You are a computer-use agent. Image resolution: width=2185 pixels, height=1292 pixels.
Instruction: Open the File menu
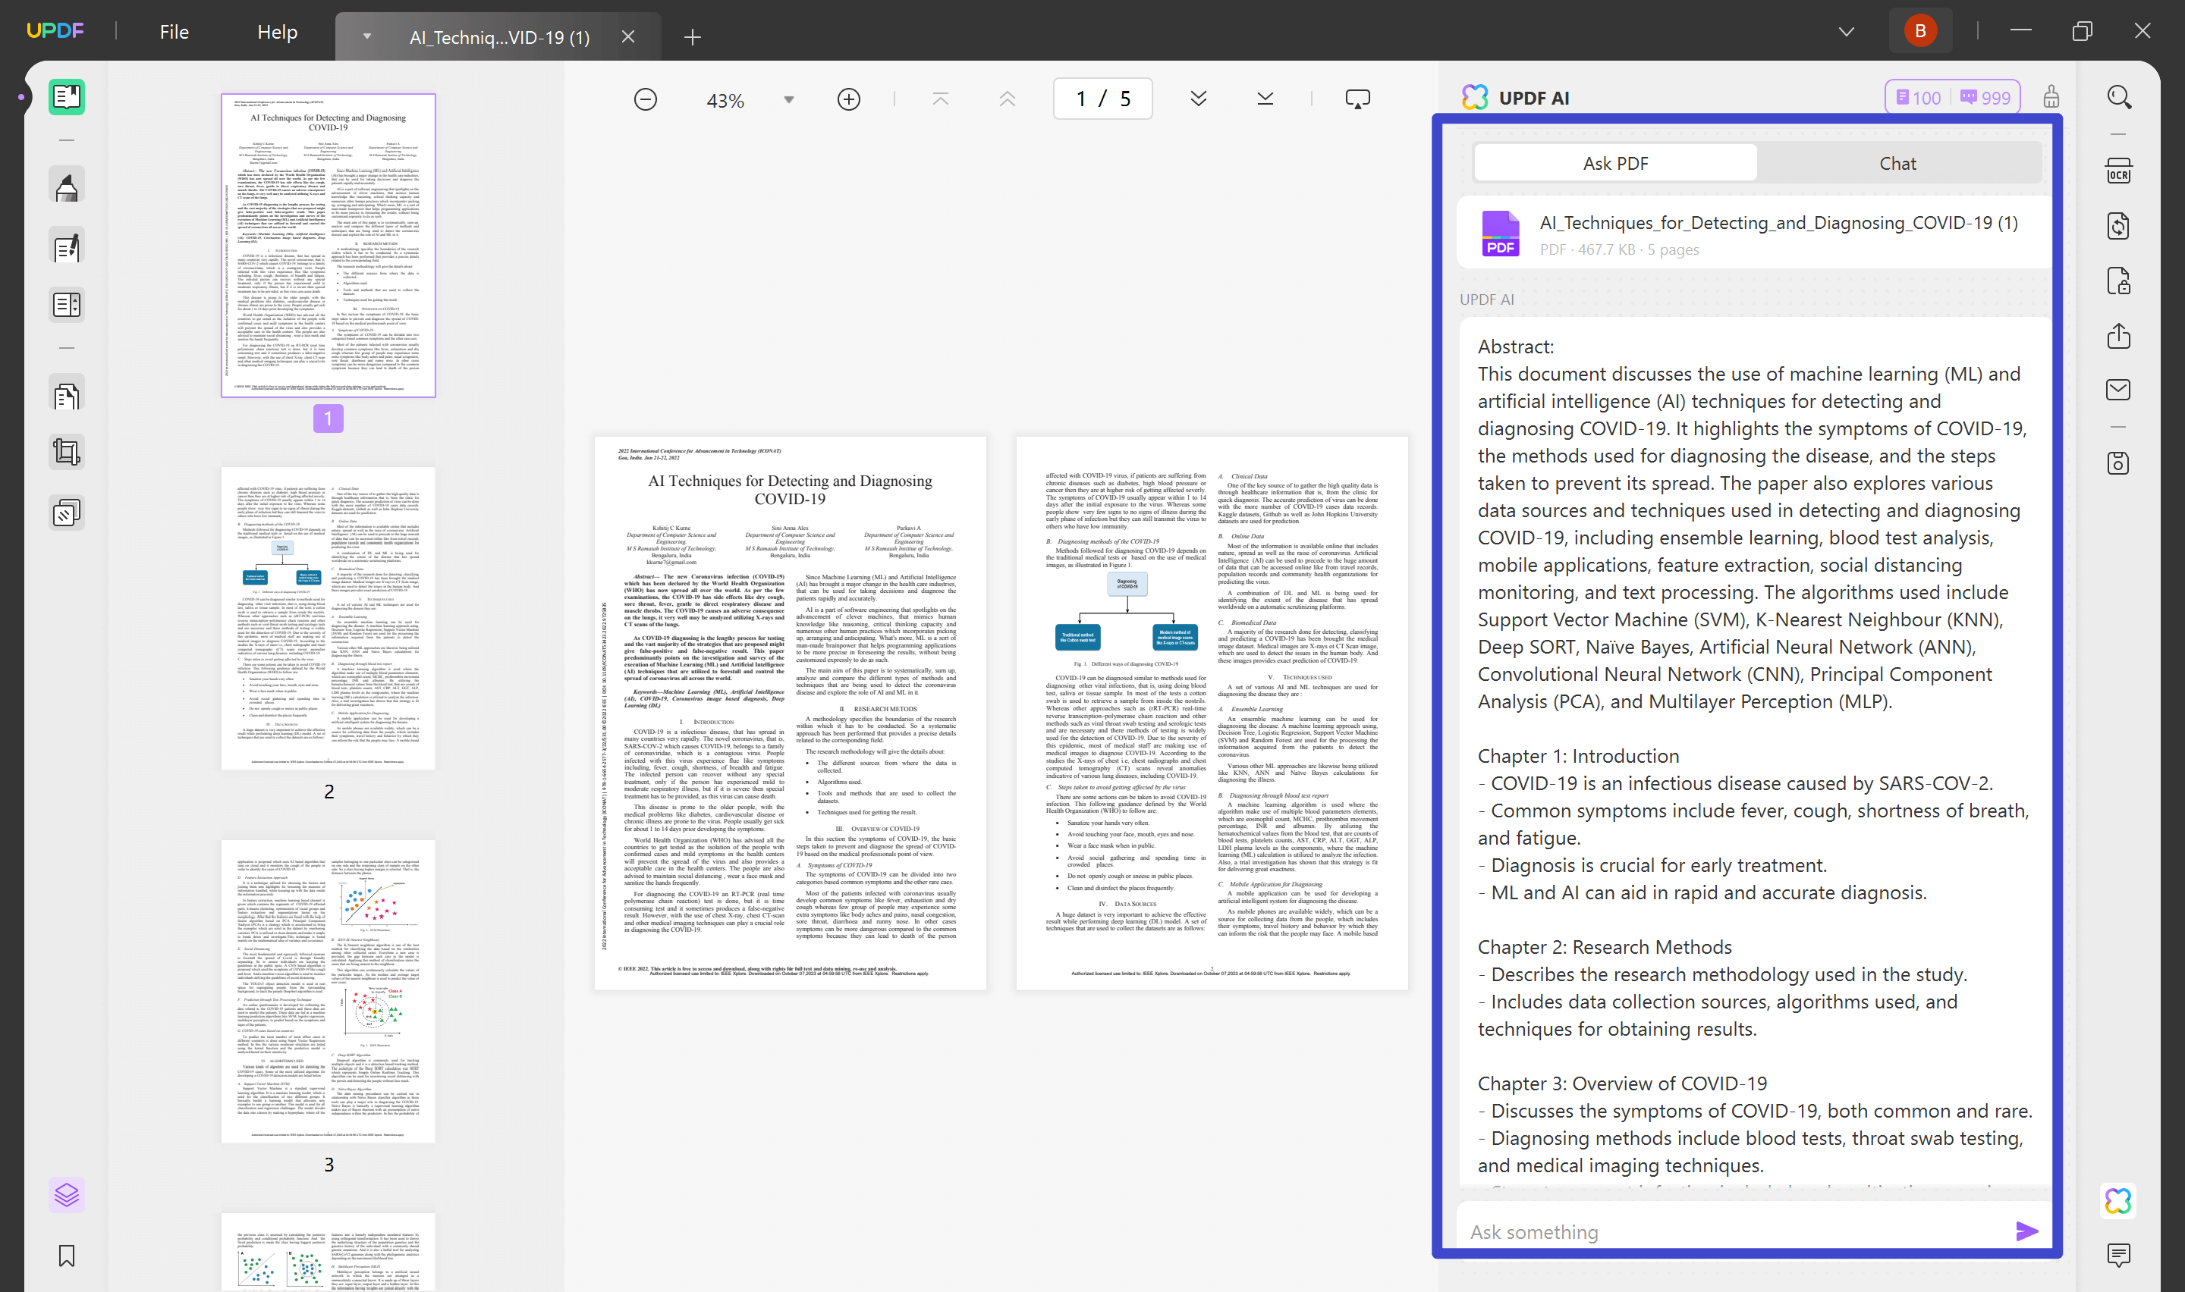(173, 30)
